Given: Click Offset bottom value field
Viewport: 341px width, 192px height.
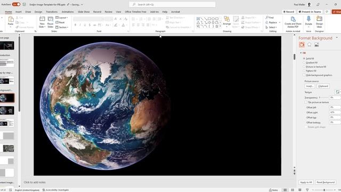Looking at the screenshot, I should [x=335, y=122].
